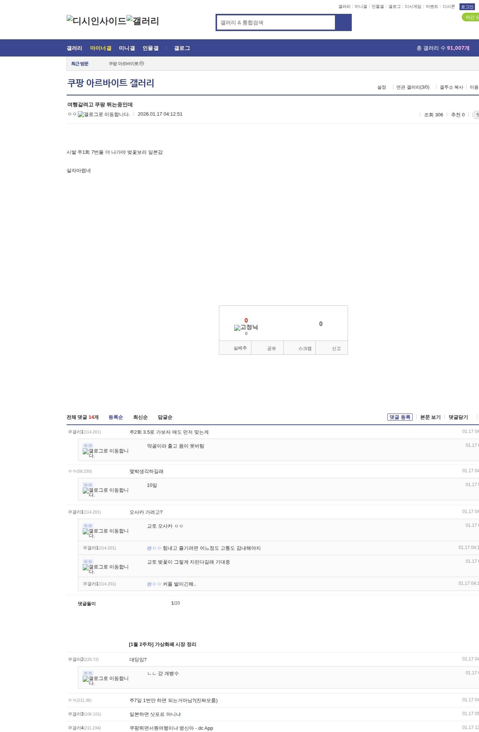Focus the 갤러리 & 통합검색 search field
This screenshot has width=479, height=732.
click(276, 22)
